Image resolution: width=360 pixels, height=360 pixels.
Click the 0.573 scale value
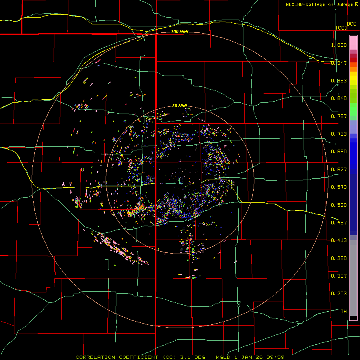(339, 187)
